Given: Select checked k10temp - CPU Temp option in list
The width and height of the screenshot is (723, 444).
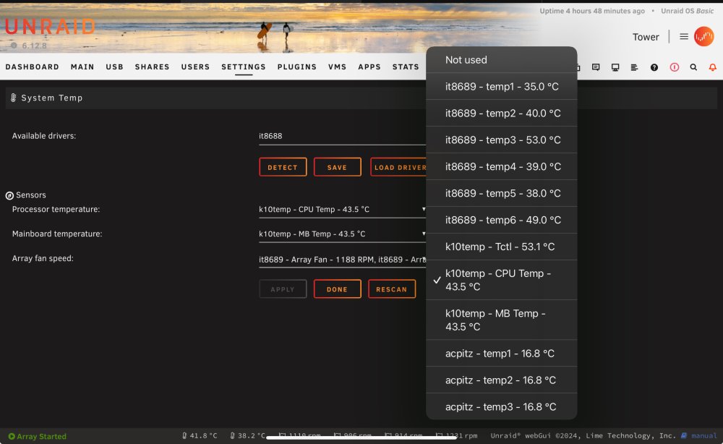Looking at the screenshot, I should [x=502, y=281].
